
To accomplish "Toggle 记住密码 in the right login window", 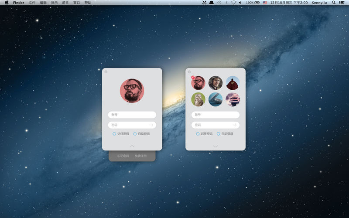I will tap(198, 134).
